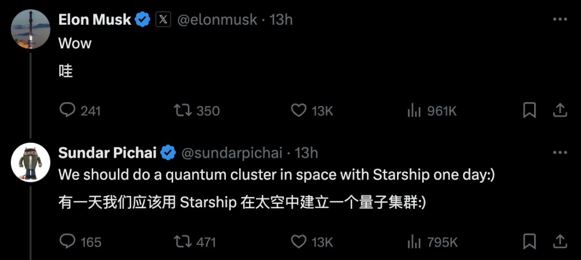Open Sundar Pichai's profile picture
581x260 pixels.
tap(31, 162)
